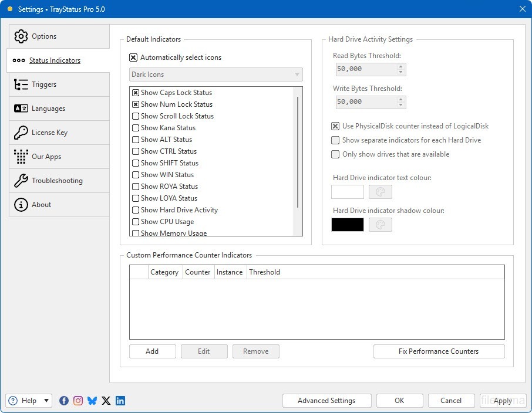Open the Troubleshooting tab
Image resolution: width=532 pixels, height=413 pixels.
click(x=57, y=181)
